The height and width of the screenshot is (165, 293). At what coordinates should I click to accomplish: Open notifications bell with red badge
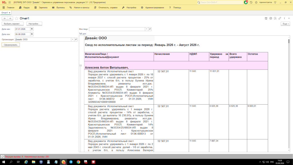pos(246,2)
